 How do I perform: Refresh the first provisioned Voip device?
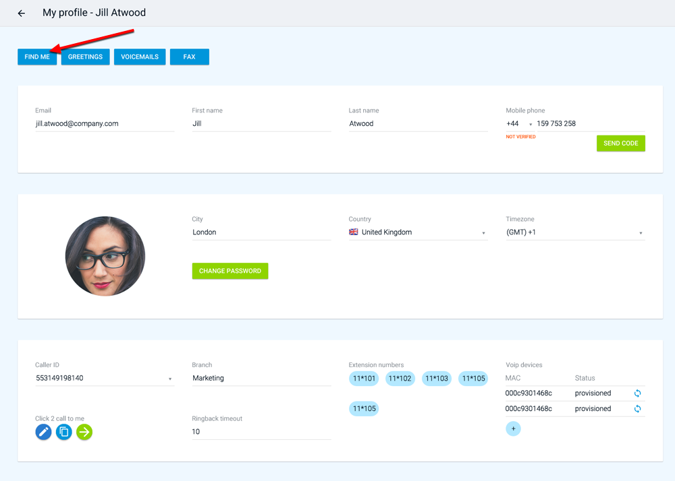pyautogui.click(x=638, y=393)
